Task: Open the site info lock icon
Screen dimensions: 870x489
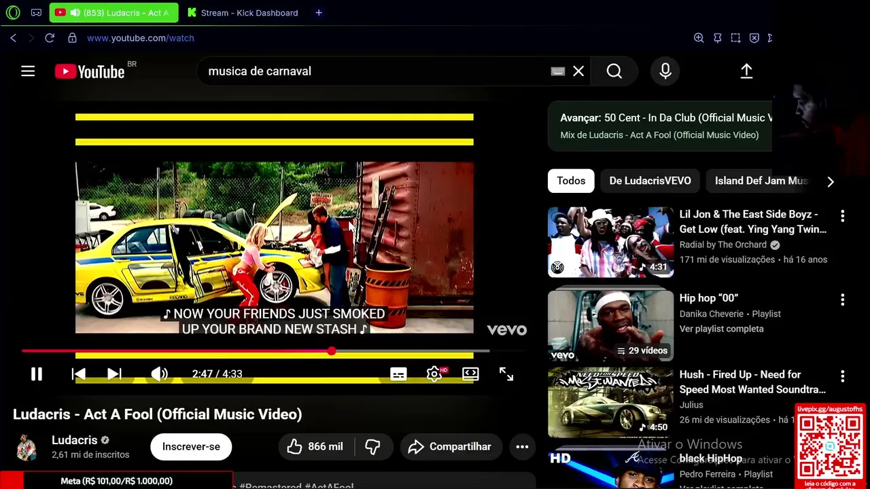Action: pos(72,38)
